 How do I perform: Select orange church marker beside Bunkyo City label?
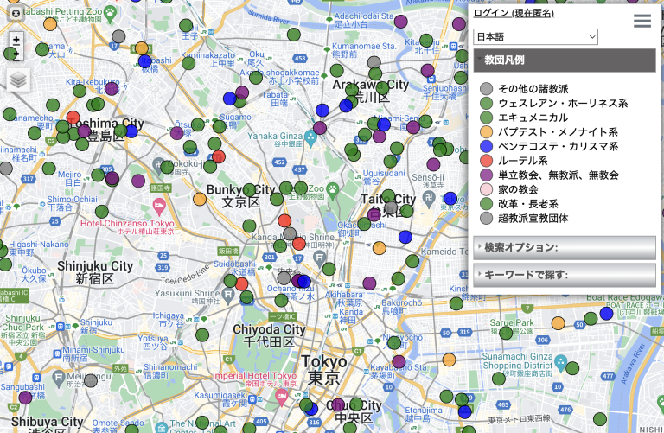(x=200, y=199)
